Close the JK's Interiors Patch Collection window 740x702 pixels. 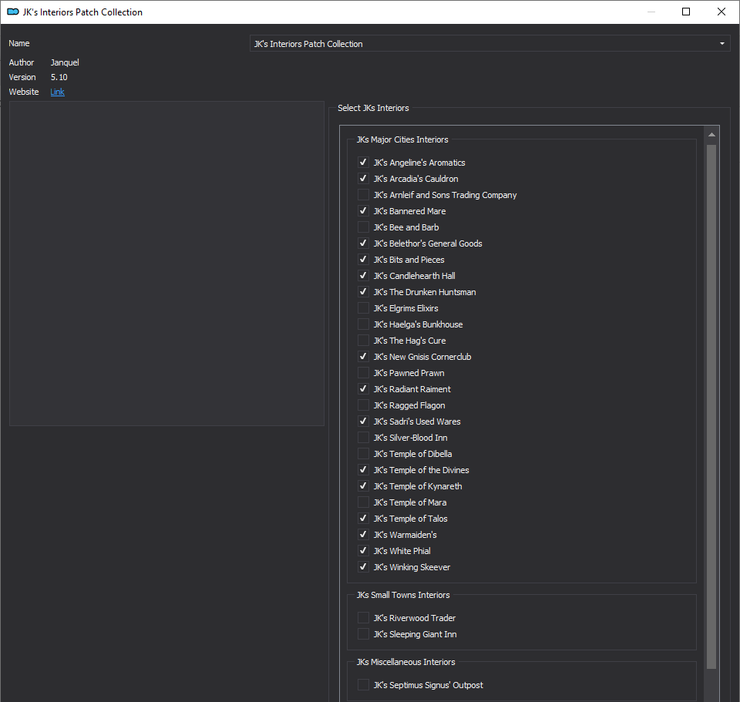(x=721, y=12)
